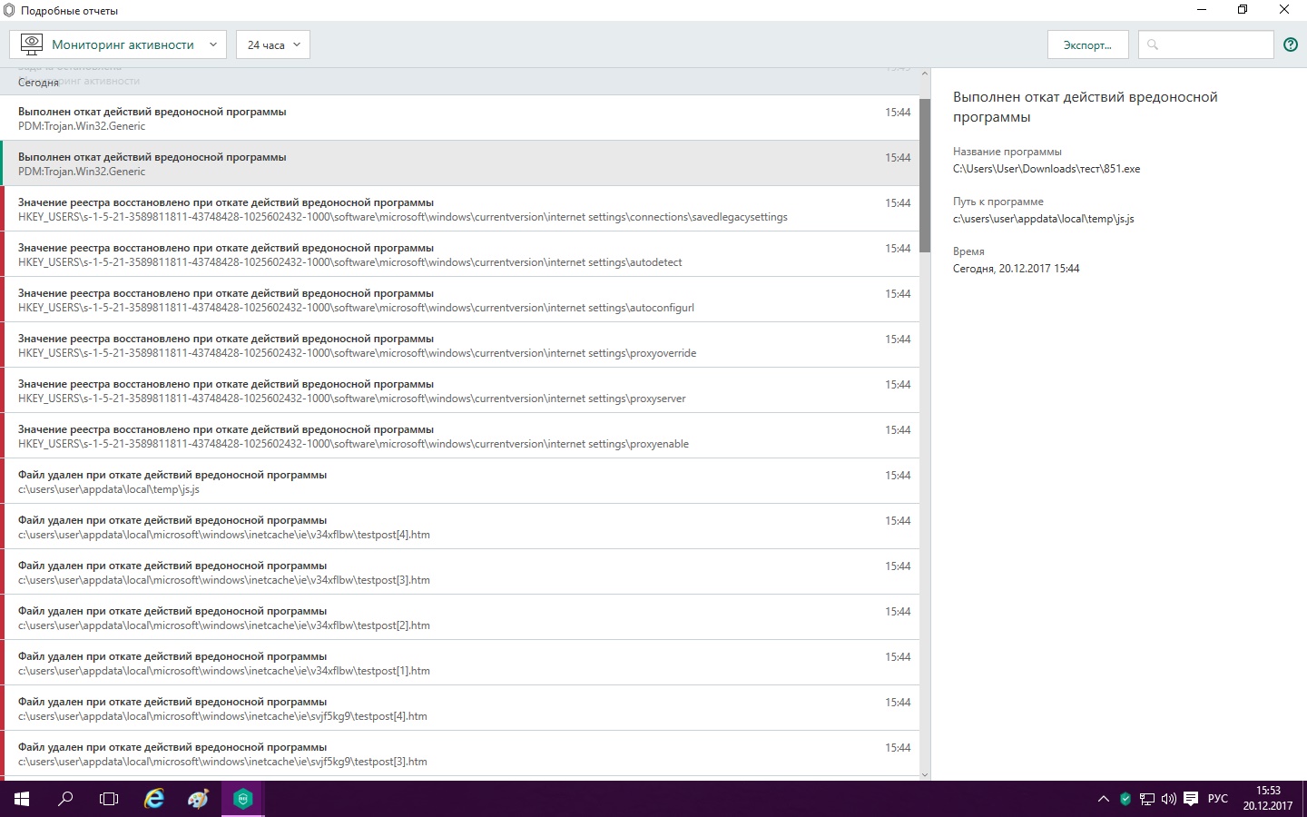Image resolution: width=1307 pixels, height=817 pixels.
Task: Select the restored proxyserver registry value entry
Action: point(454,390)
